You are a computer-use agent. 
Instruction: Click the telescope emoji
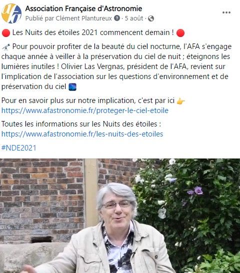click(6, 47)
